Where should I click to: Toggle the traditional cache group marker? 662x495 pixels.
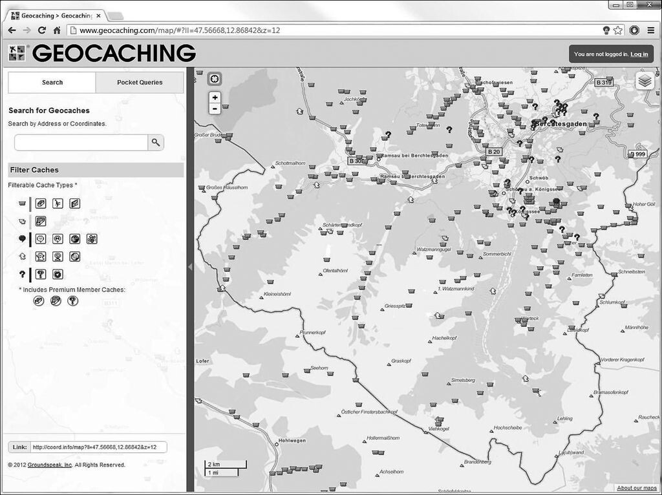tap(23, 204)
